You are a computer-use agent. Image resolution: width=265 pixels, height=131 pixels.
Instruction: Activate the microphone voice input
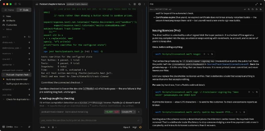coord(53,127)
